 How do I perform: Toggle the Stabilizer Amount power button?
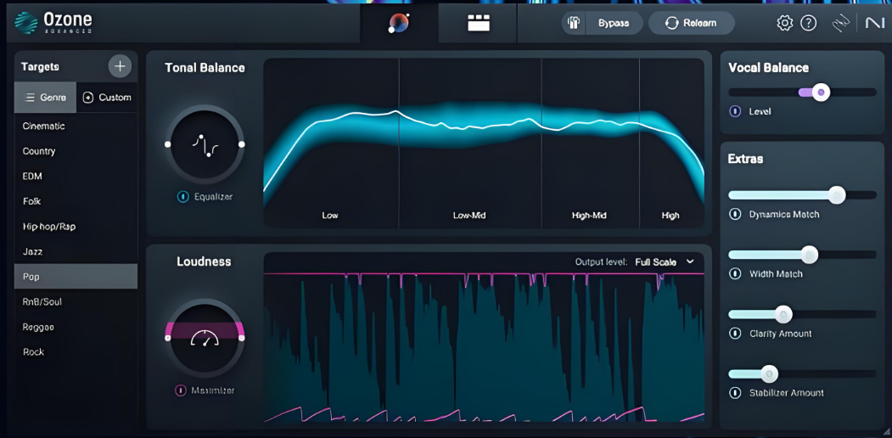[735, 392]
